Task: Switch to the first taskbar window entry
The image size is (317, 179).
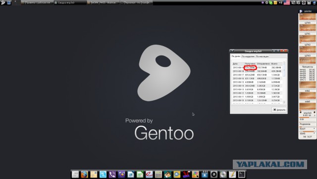Action: tap(37, 2)
